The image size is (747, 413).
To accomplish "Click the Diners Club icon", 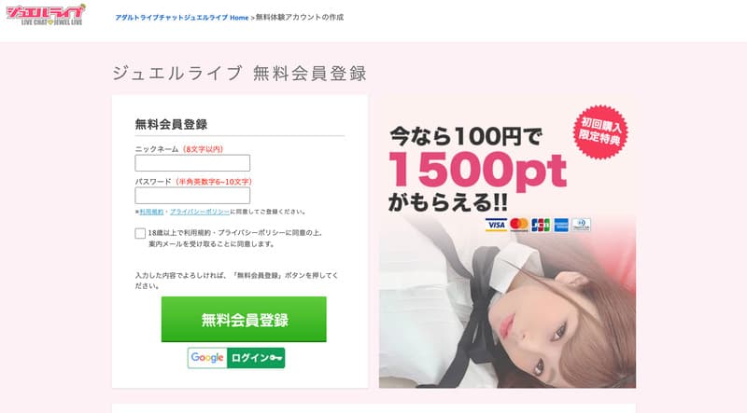I will pyautogui.click(x=581, y=225).
